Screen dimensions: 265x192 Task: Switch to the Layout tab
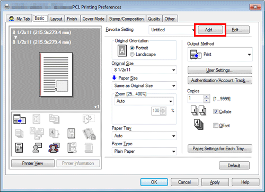coord(56,19)
